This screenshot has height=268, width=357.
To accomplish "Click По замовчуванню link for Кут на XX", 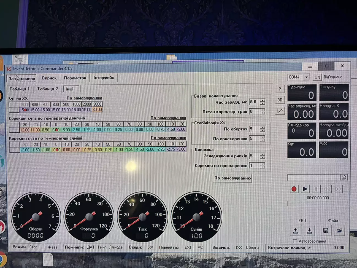I will point(84,98).
